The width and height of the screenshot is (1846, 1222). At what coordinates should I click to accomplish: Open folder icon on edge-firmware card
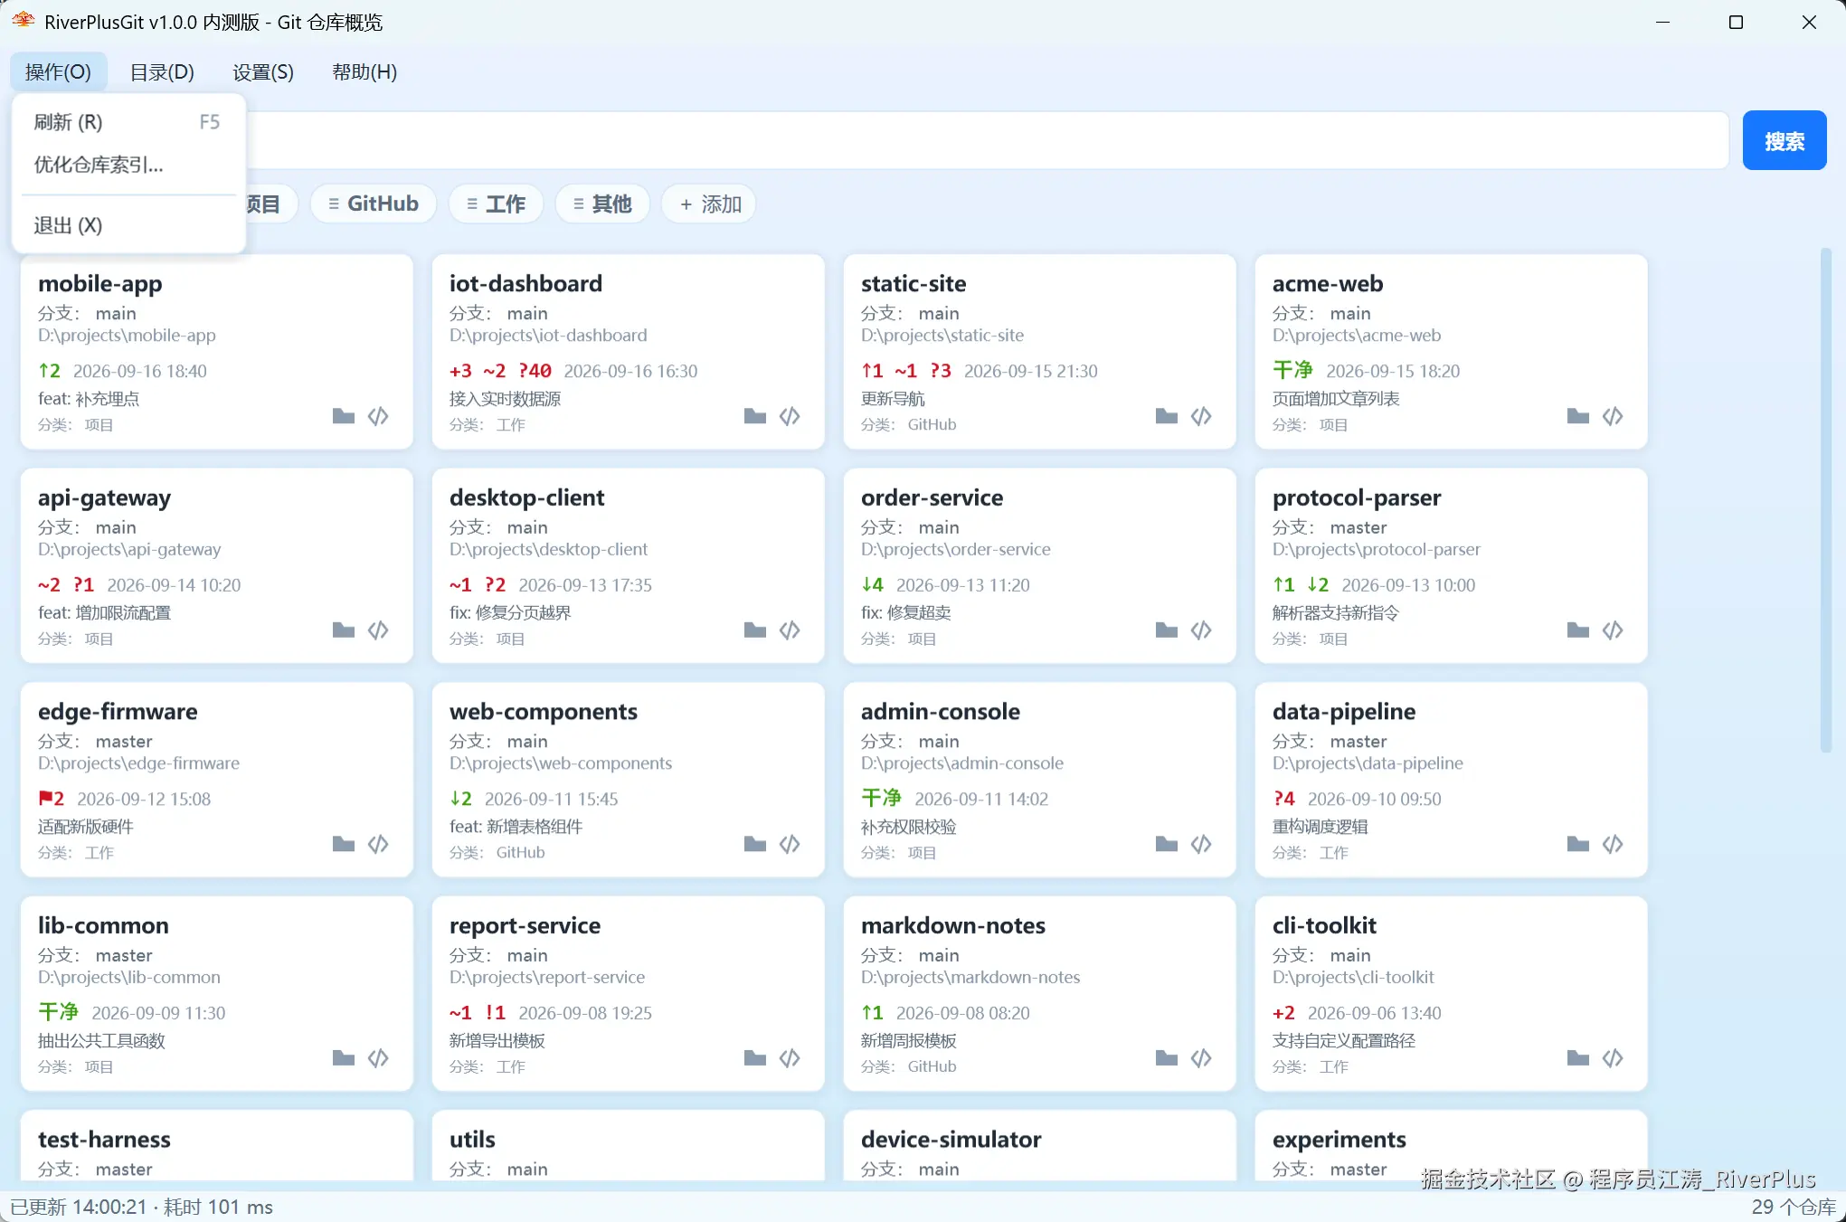[344, 844]
